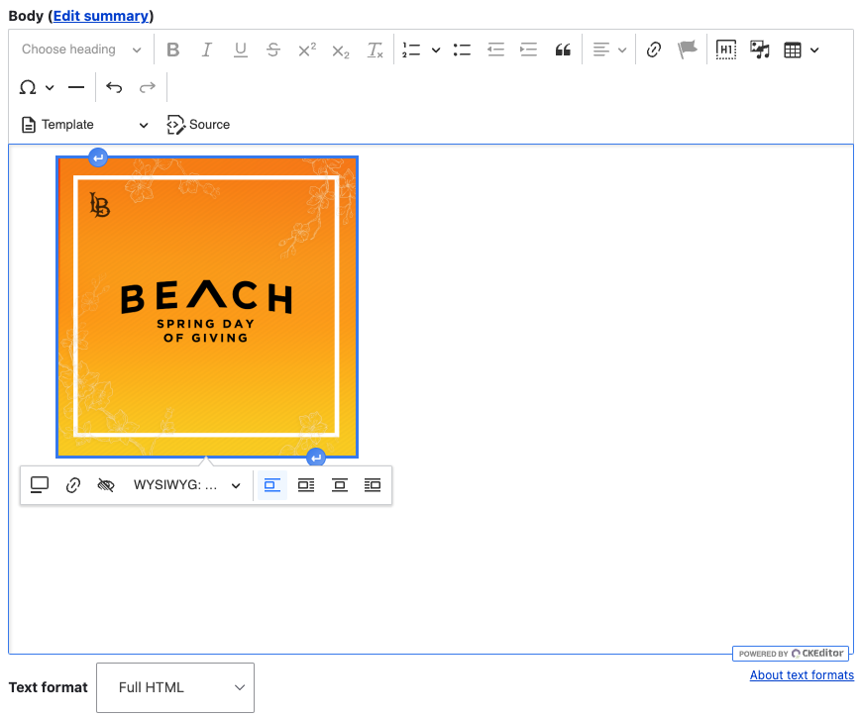Undo the last change

(114, 87)
